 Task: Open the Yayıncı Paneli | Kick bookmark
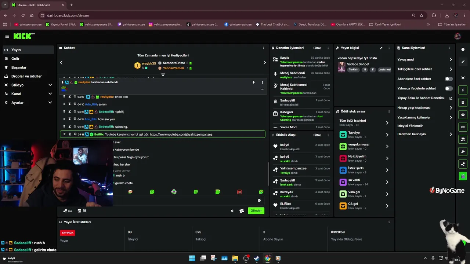click(61, 25)
